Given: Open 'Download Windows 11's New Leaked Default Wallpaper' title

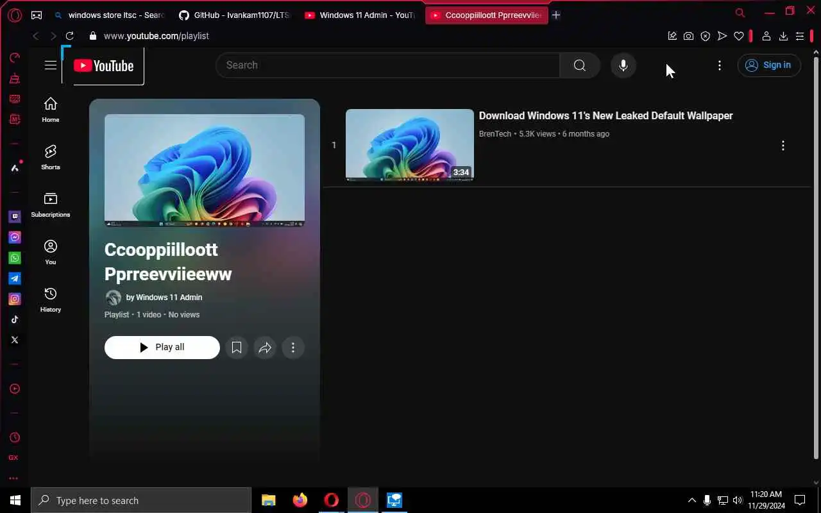Looking at the screenshot, I should [605, 116].
